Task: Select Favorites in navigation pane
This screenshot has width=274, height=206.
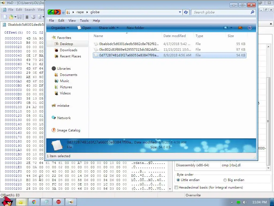Action: [x=64, y=38]
